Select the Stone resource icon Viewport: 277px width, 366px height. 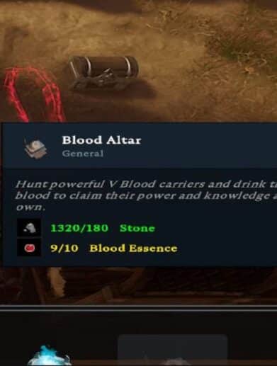pos(29,228)
